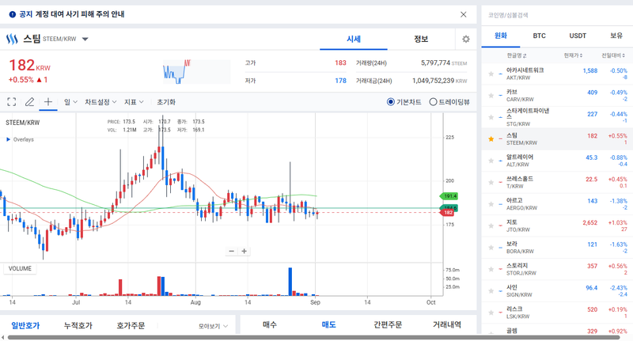
Task: Select 트레이딩뷰 radio button
Action: [433, 102]
